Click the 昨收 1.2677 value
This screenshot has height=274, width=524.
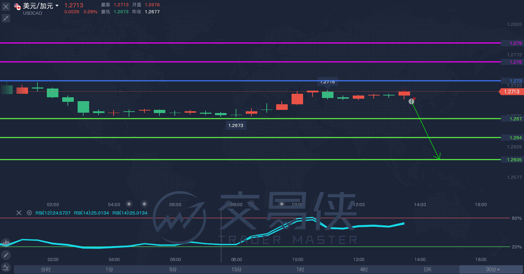[x=152, y=12]
